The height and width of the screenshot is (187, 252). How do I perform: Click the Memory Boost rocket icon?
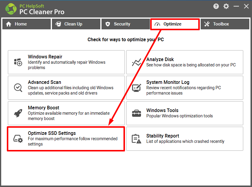tap(18, 113)
